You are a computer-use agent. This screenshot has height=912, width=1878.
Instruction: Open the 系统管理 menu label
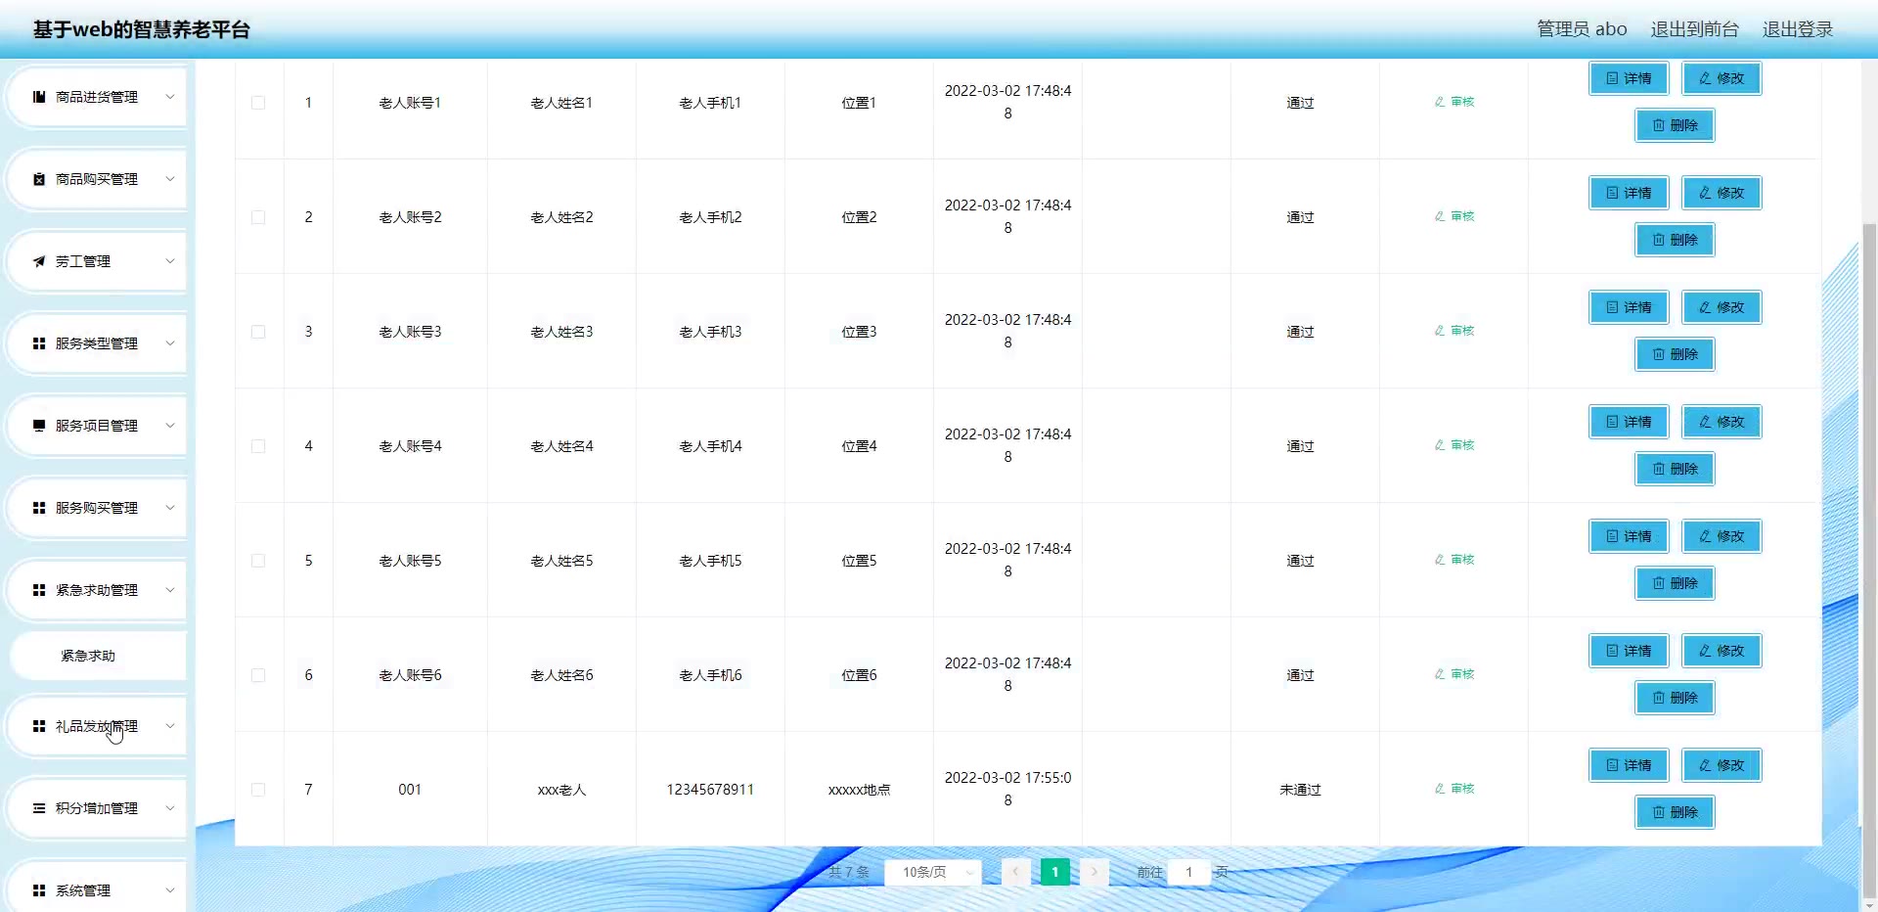click(83, 890)
